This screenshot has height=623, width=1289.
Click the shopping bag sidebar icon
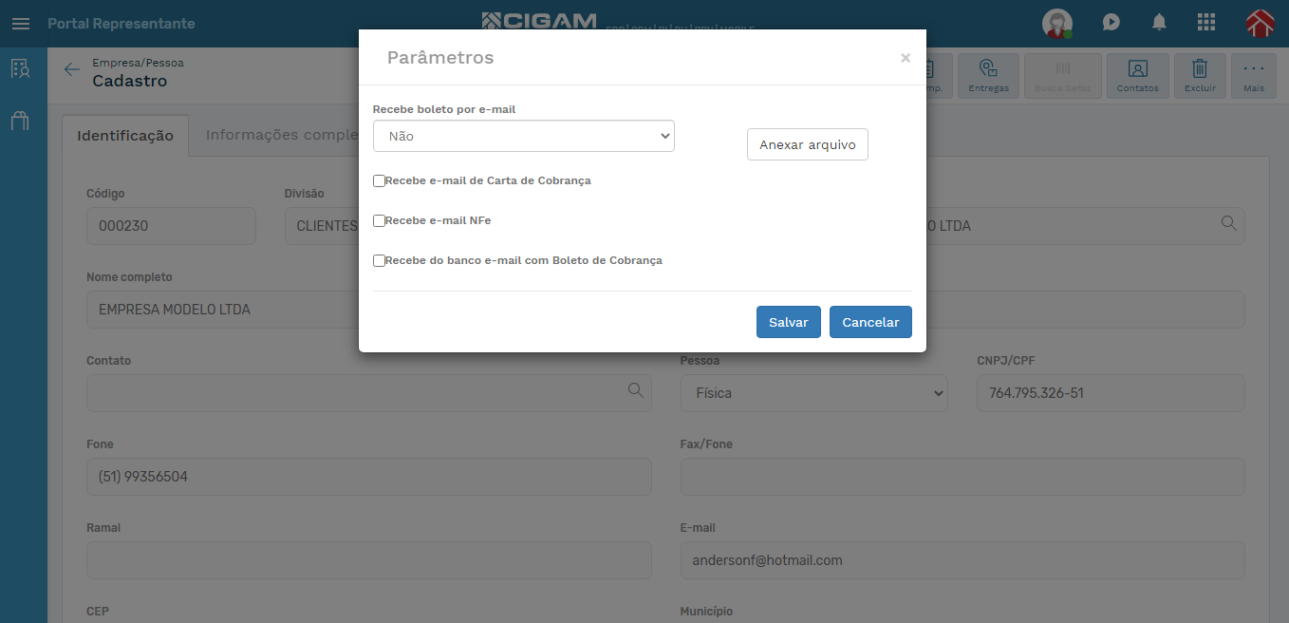[x=20, y=121]
